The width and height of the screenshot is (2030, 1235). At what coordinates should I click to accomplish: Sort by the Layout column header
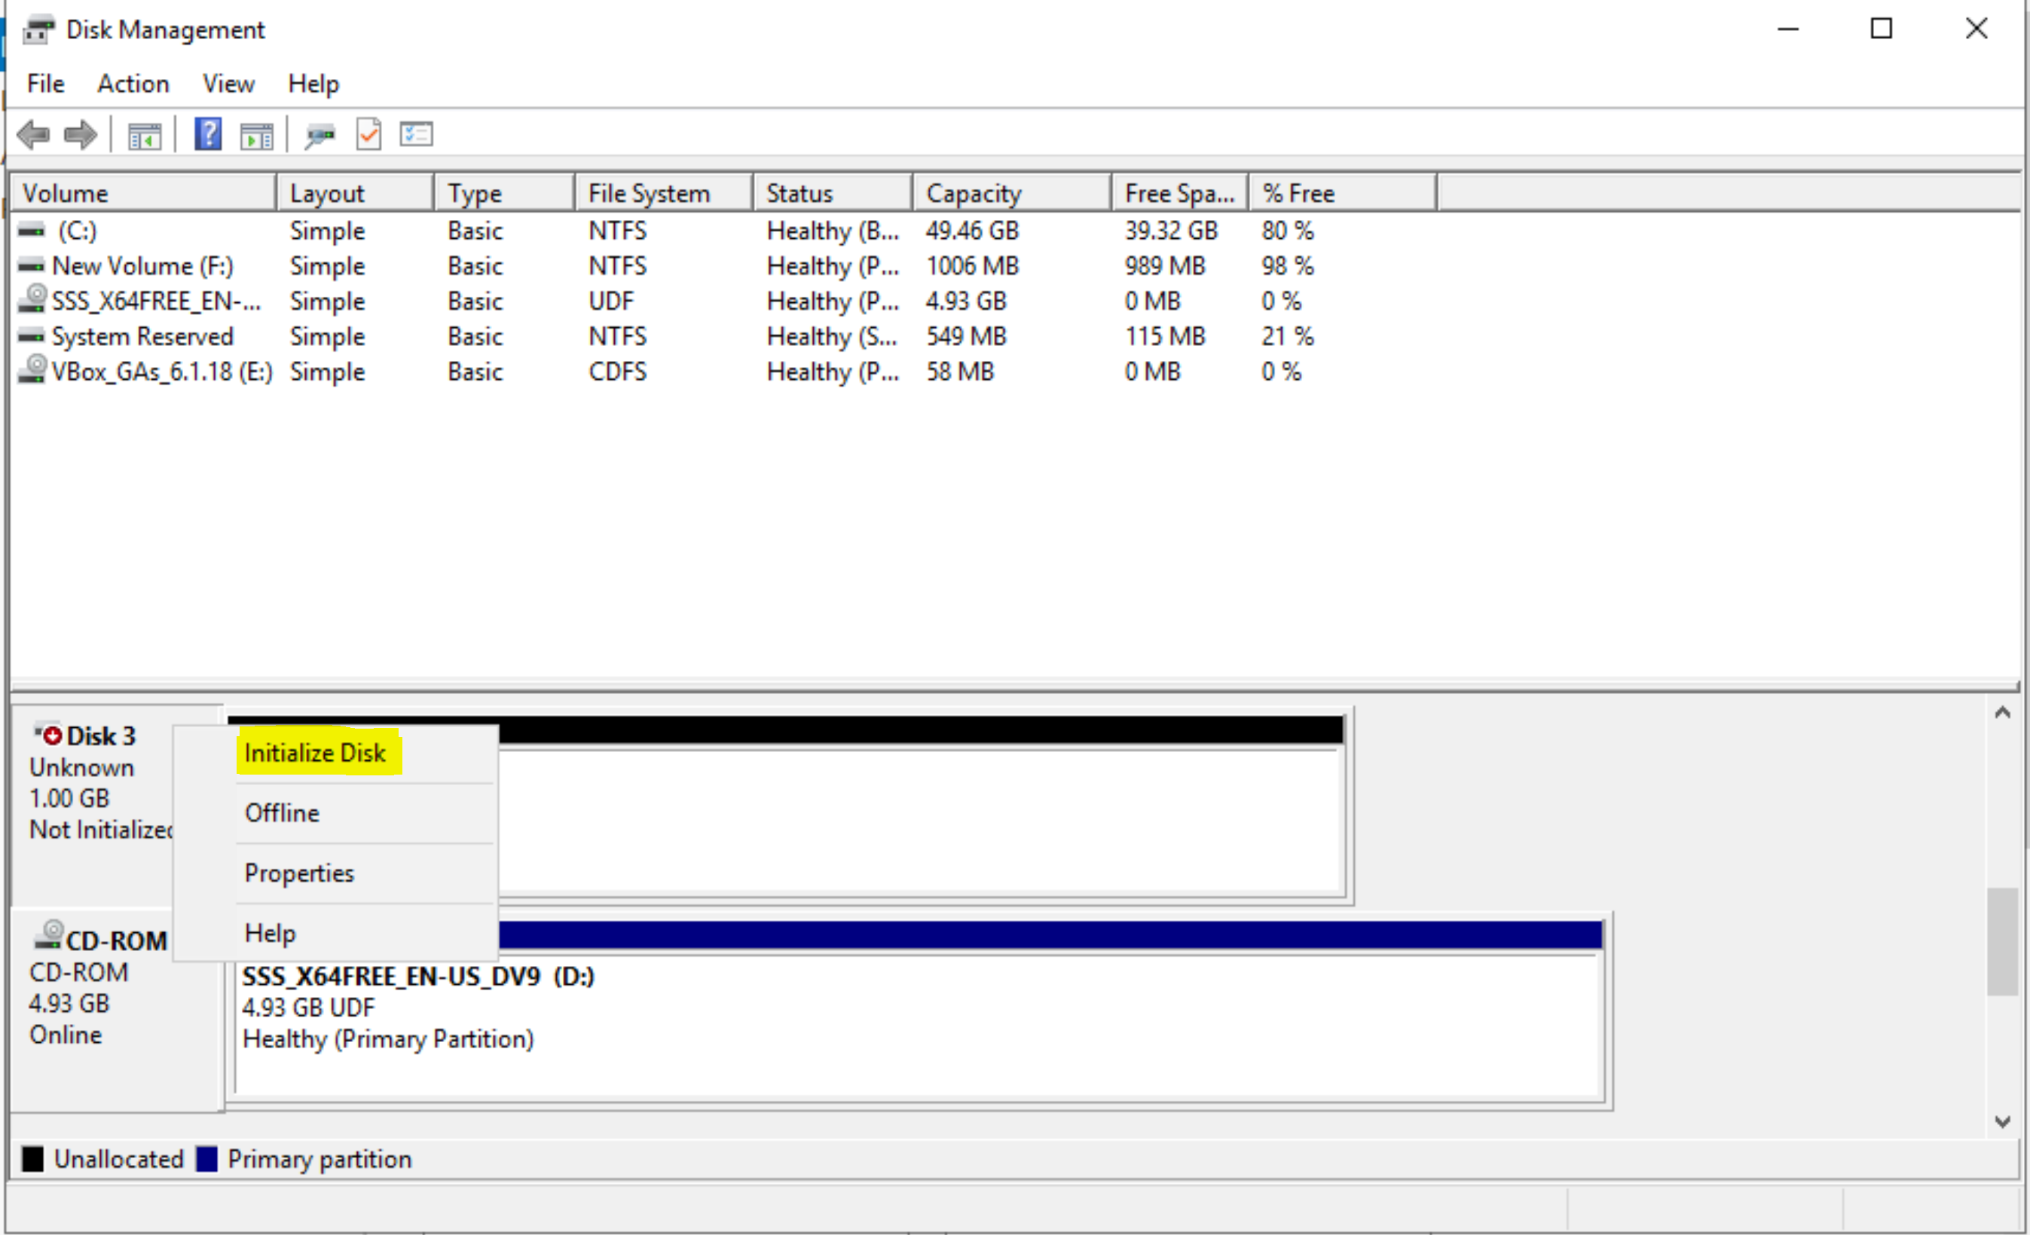click(x=355, y=194)
